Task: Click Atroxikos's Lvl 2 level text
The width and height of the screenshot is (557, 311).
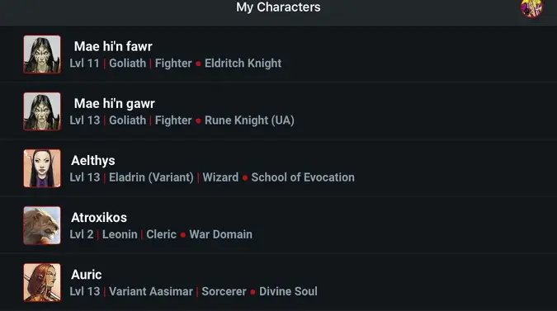Action: point(82,234)
